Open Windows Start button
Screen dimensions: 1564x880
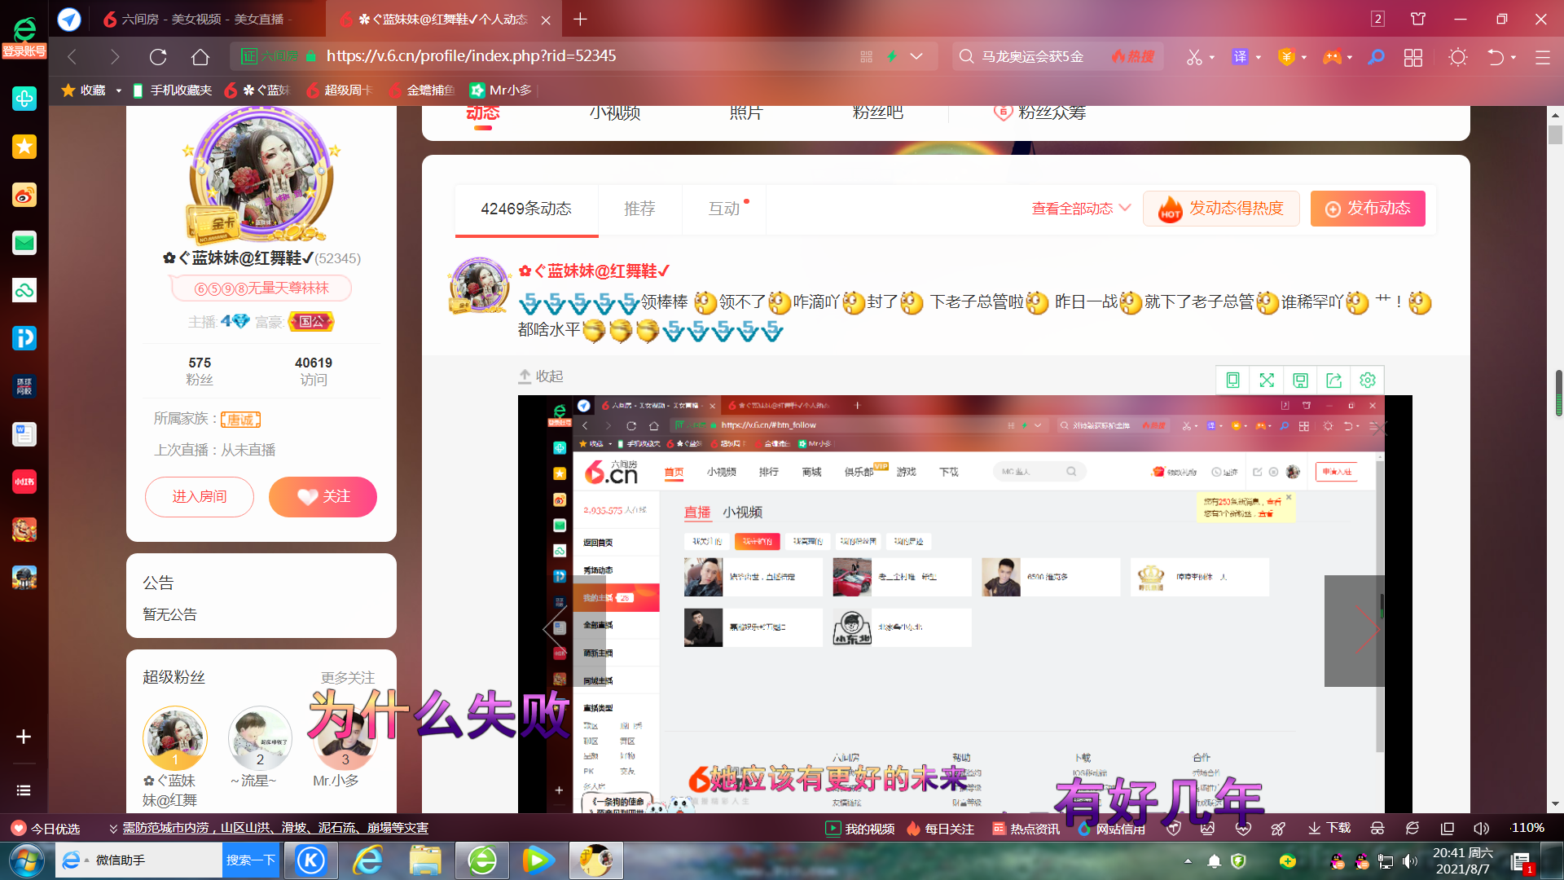[x=26, y=861]
